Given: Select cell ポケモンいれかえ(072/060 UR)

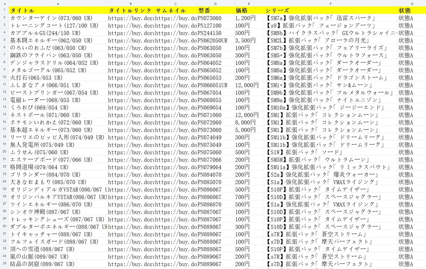Looking at the screenshot, I should pos(58,122).
